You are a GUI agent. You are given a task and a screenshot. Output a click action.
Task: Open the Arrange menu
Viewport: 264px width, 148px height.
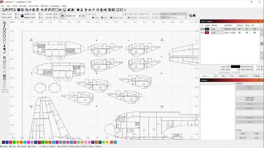click(23, 6)
